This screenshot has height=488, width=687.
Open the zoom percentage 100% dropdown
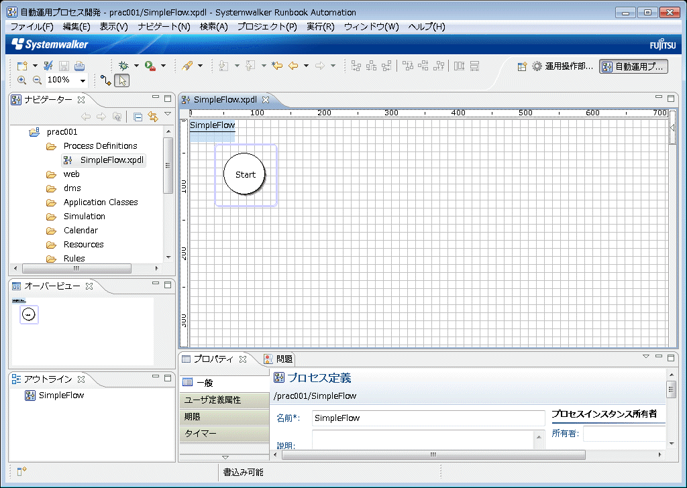[x=83, y=80]
